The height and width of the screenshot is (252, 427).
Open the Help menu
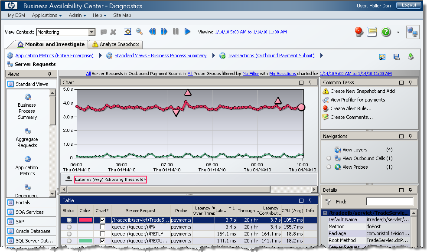[99, 15]
